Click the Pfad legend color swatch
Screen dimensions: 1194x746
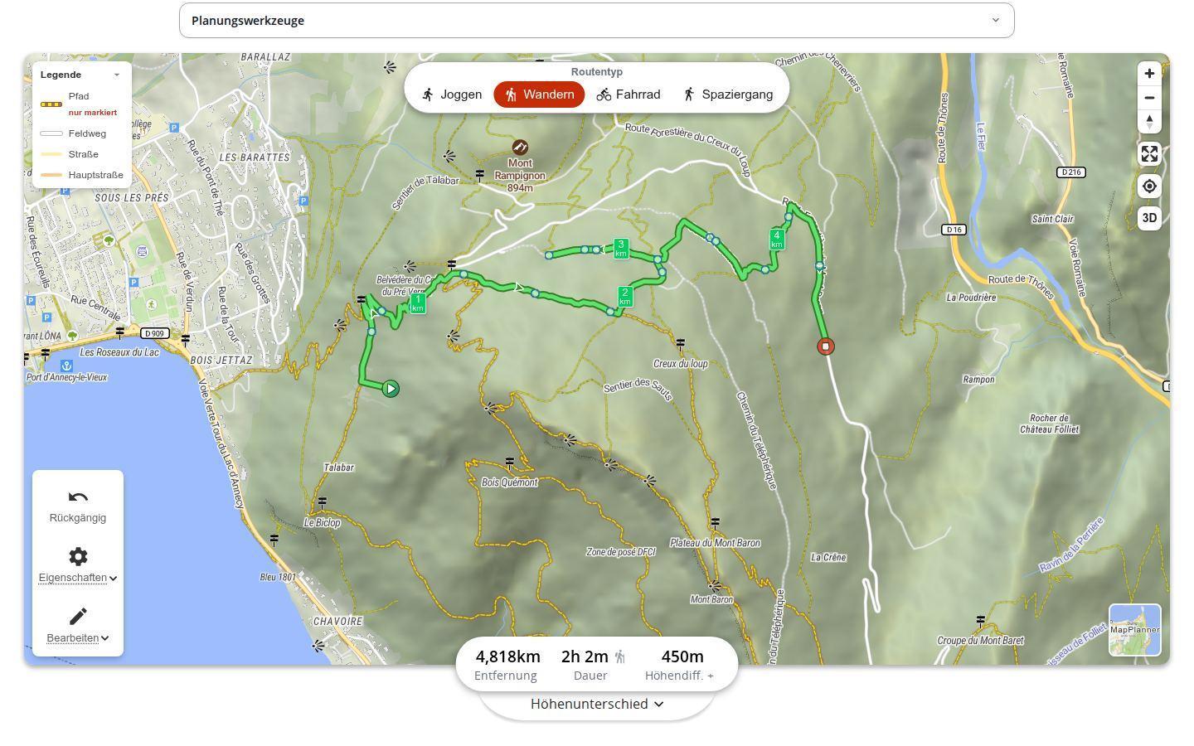pyautogui.click(x=51, y=104)
